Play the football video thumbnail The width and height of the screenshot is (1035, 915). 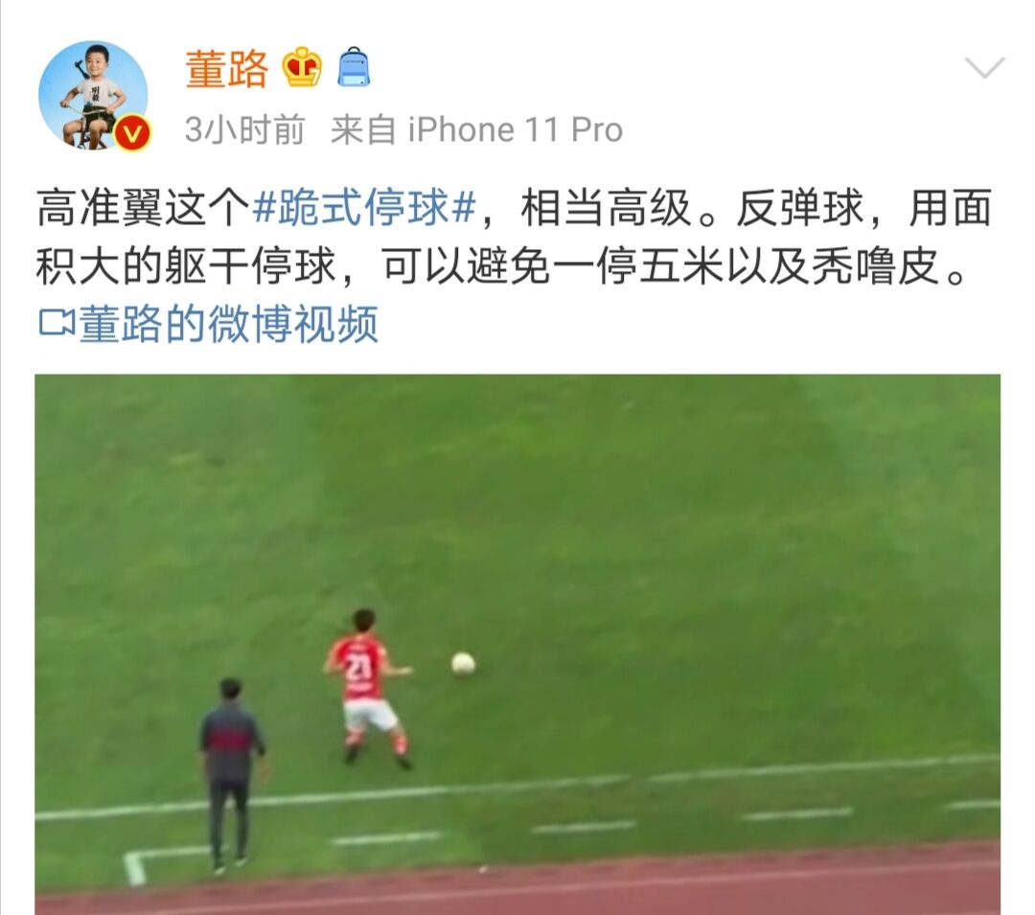point(517,644)
